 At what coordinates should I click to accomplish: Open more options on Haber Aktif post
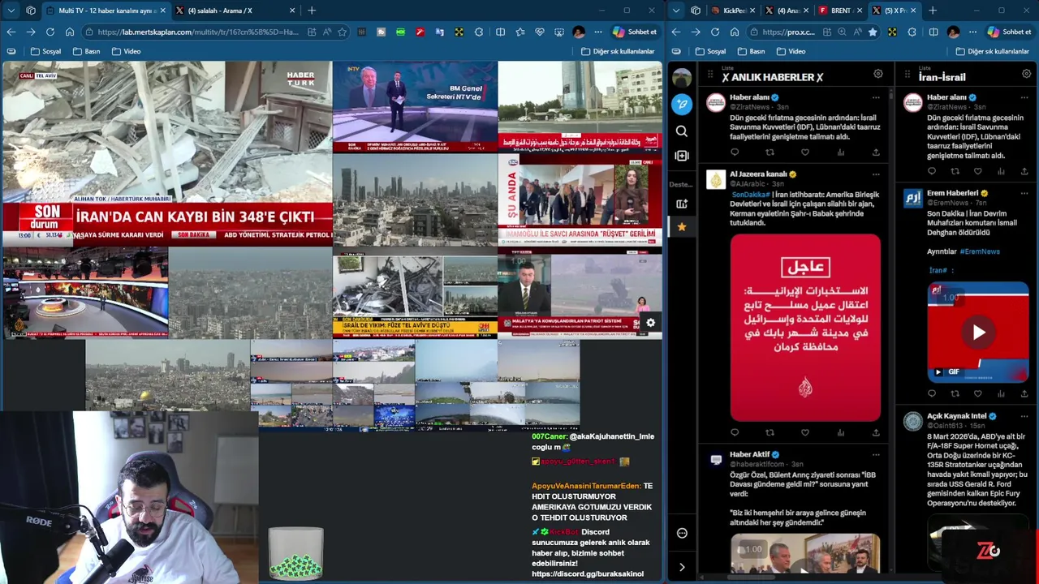tap(876, 454)
